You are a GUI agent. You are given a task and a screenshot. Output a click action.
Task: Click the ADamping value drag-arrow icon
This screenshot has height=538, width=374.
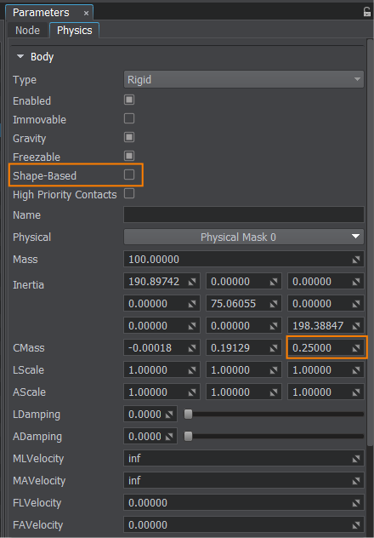click(169, 437)
